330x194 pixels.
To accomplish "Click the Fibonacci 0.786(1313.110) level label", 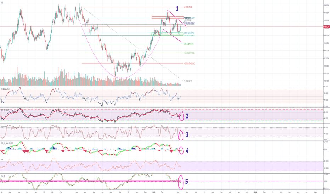I will click(190, 23).
